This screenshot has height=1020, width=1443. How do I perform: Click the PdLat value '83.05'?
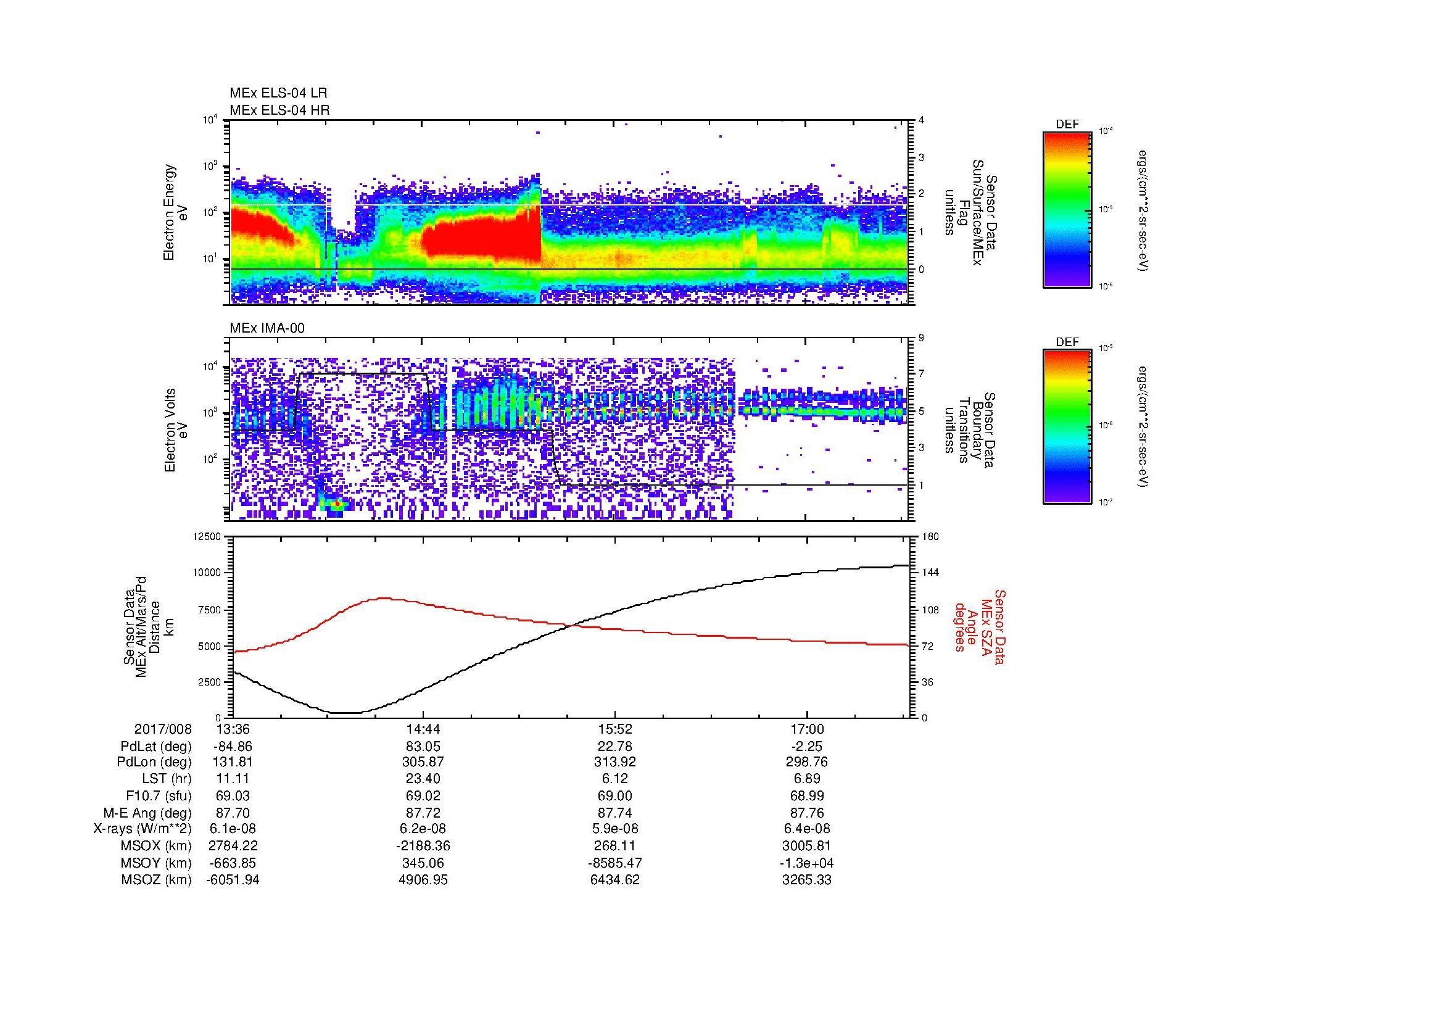(x=424, y=747)
